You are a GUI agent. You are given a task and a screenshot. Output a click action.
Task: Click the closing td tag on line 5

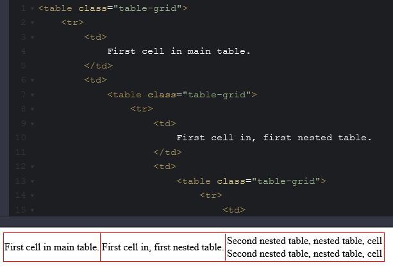point(99,66)
